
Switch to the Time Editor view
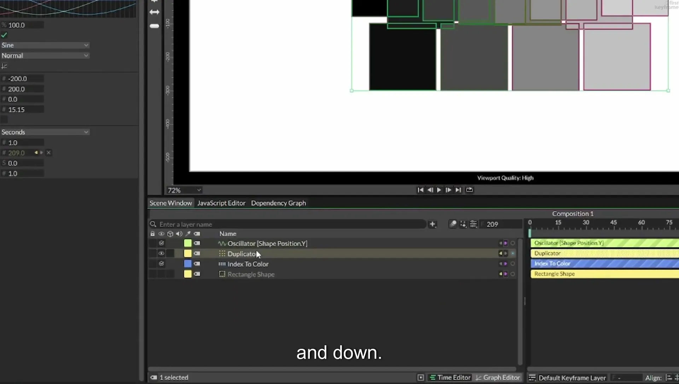450,378
